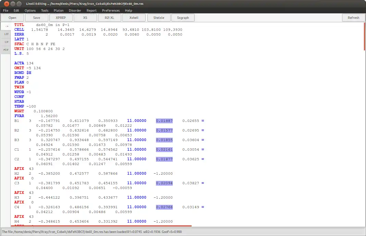Click the TITL keyword line
Viewport: 366px width, 236px height.
pyautogui.click(x=42, y=25)
